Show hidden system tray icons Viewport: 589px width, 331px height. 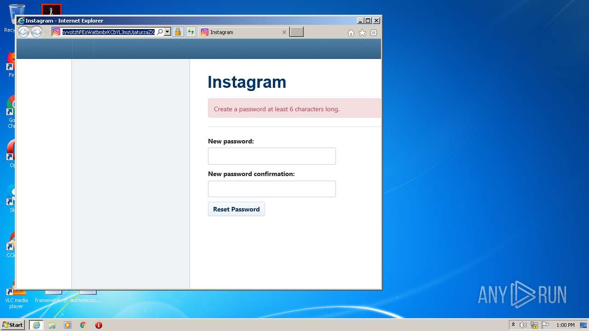click(513, 325)
